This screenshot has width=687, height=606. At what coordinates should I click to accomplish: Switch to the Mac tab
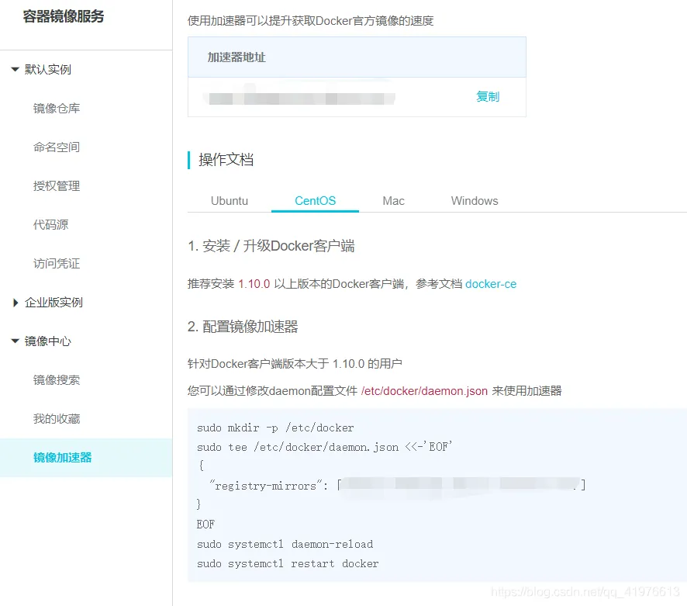[393, 200]
